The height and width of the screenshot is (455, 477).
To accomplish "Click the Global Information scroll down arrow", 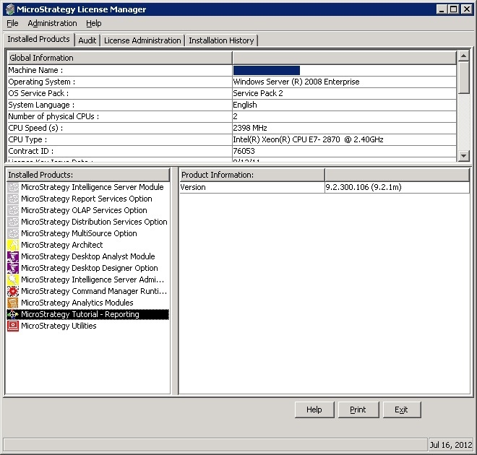I will [x=463, y=156].
